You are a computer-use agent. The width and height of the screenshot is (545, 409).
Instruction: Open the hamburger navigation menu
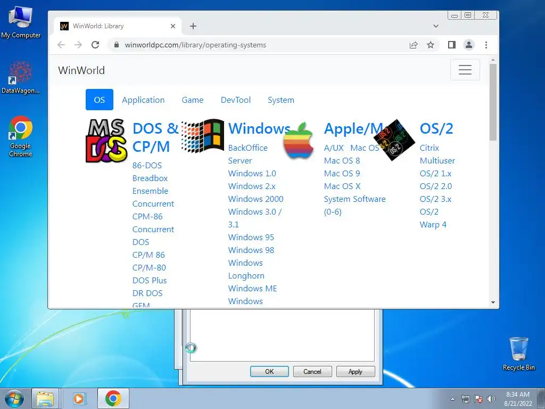pyautogui.click(x=465, y=70)
